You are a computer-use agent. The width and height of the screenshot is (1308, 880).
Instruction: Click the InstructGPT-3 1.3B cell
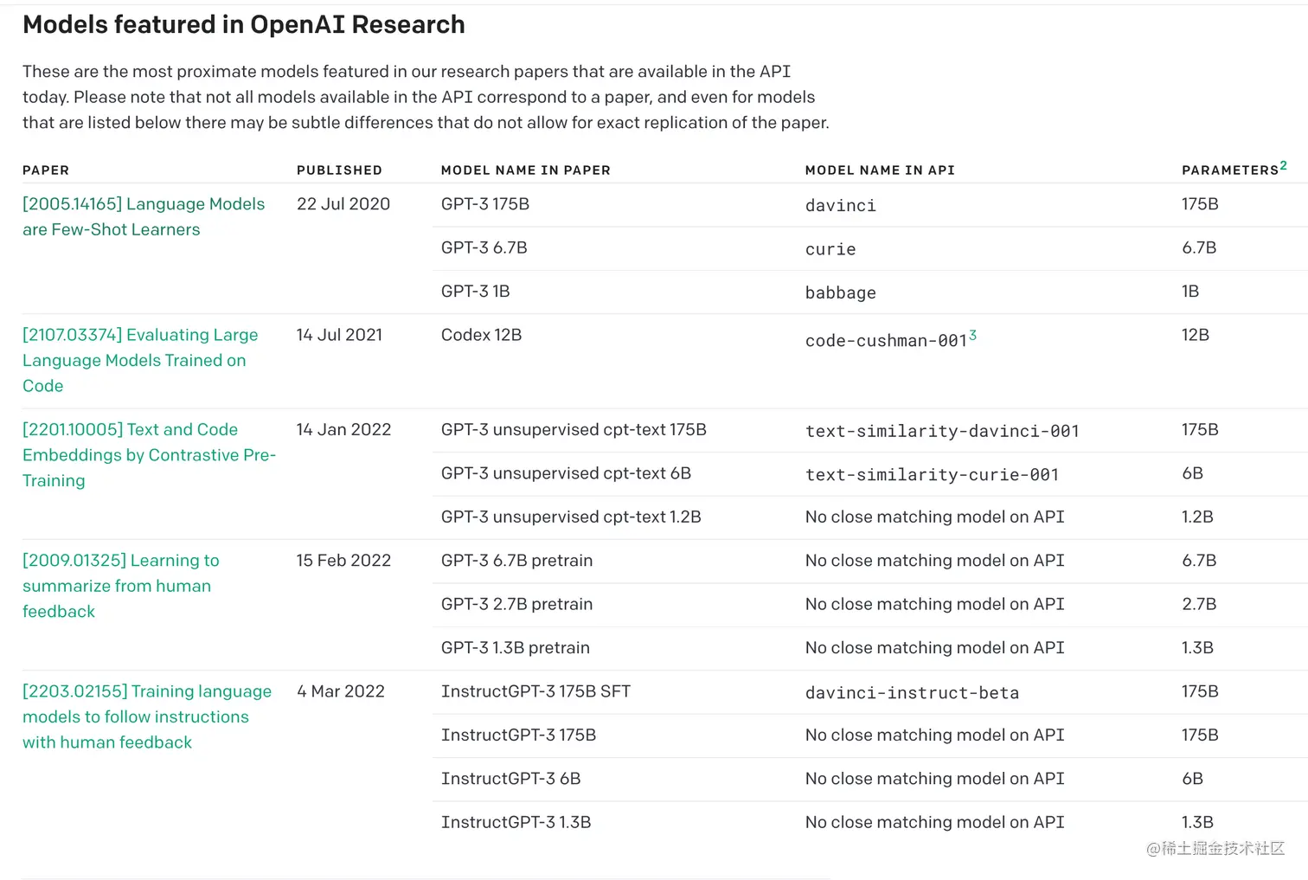coord(516,822)
